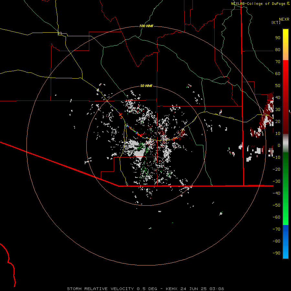Click the -40 value on velocity scale
This screenshot has height=291, width=291.
[276, 193]
